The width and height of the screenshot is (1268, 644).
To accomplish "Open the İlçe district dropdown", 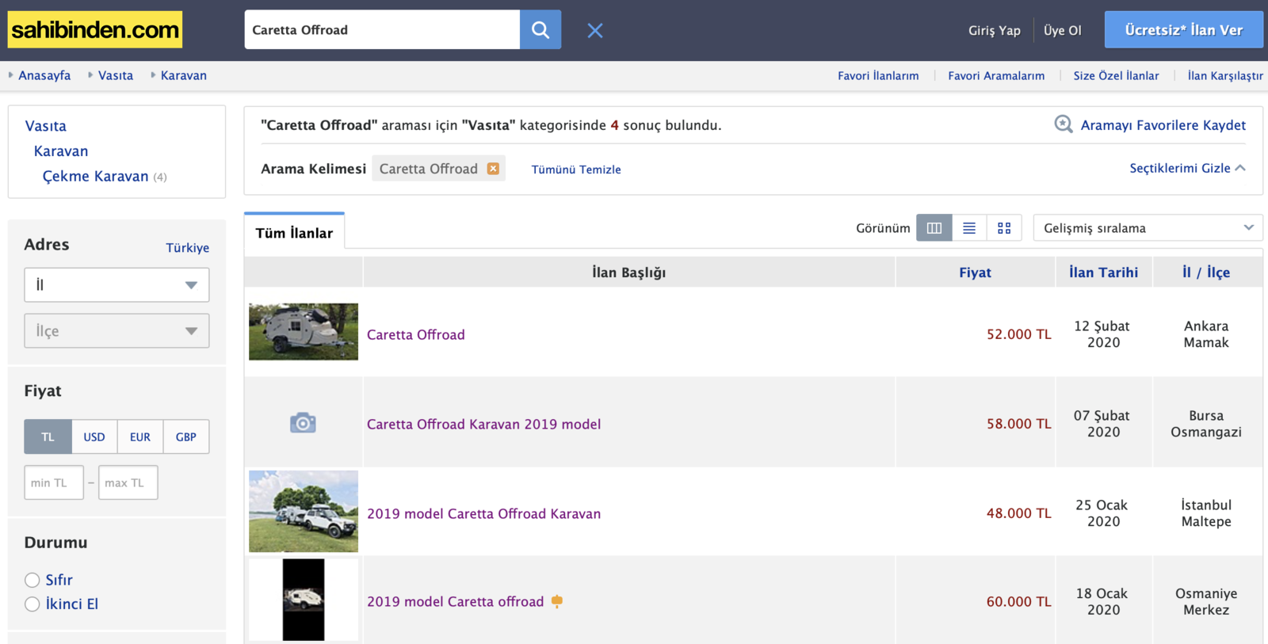I will (x=116, y=331).
